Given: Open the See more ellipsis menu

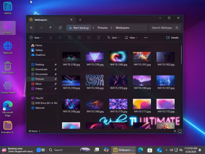Looking at the screenshot, I should 146,38.
